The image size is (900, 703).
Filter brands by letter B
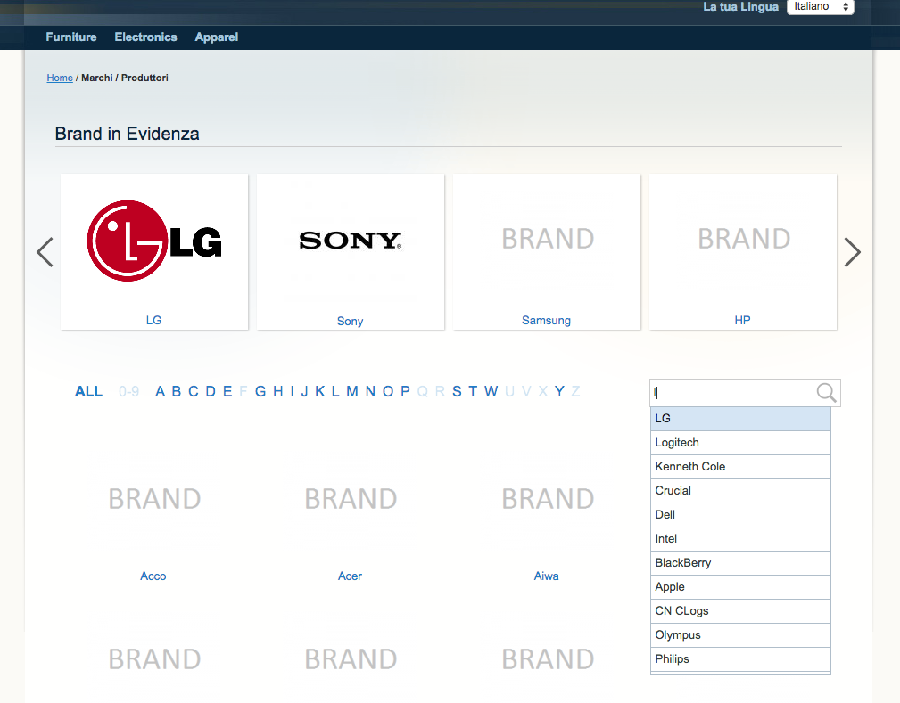point(177,392)
